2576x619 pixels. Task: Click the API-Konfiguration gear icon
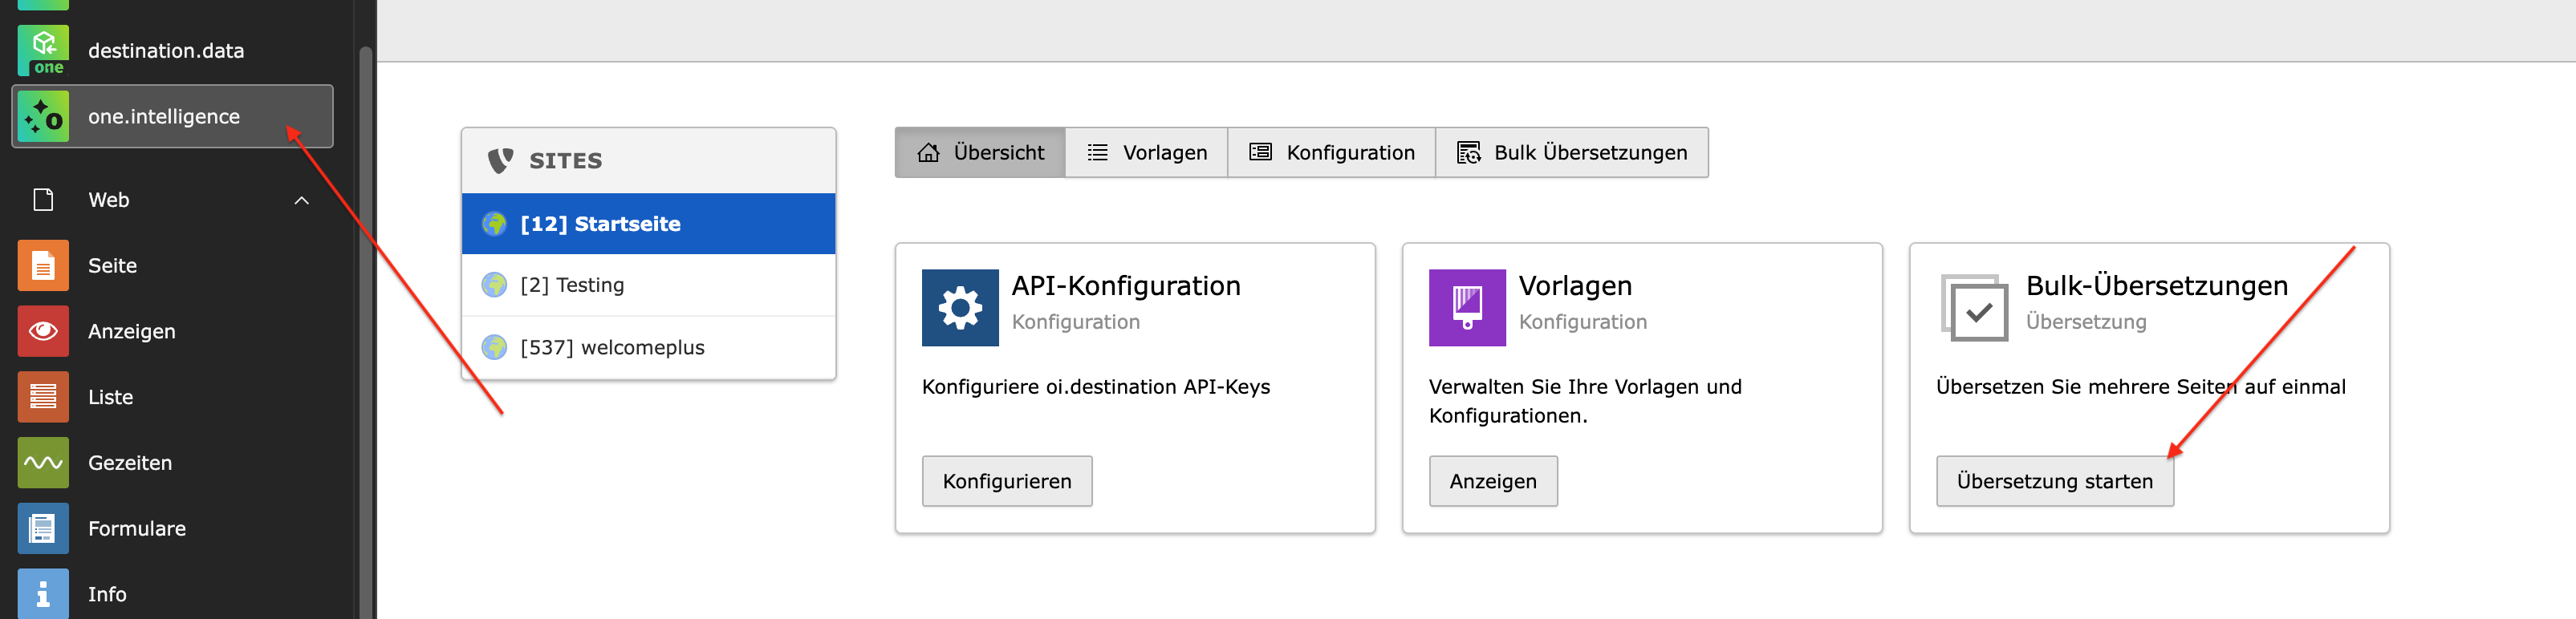[959, 308]
